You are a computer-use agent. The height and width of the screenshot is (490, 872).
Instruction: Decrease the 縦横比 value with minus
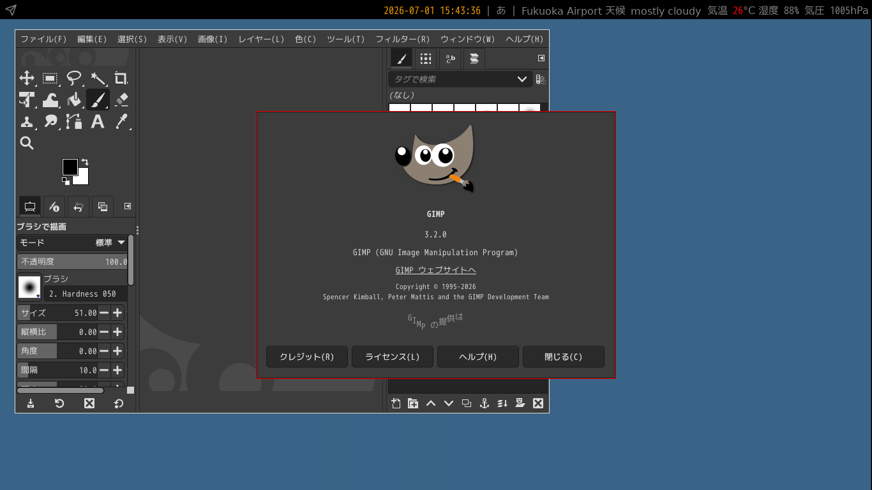click(104, 332)
